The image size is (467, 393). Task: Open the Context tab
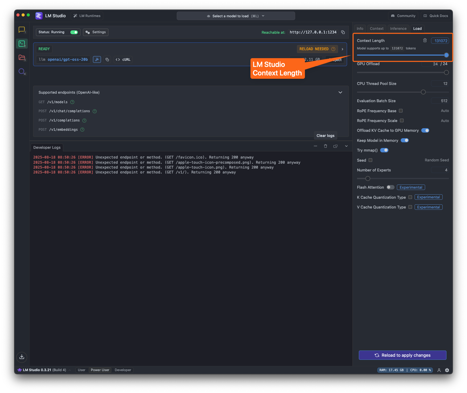(377, 29)
